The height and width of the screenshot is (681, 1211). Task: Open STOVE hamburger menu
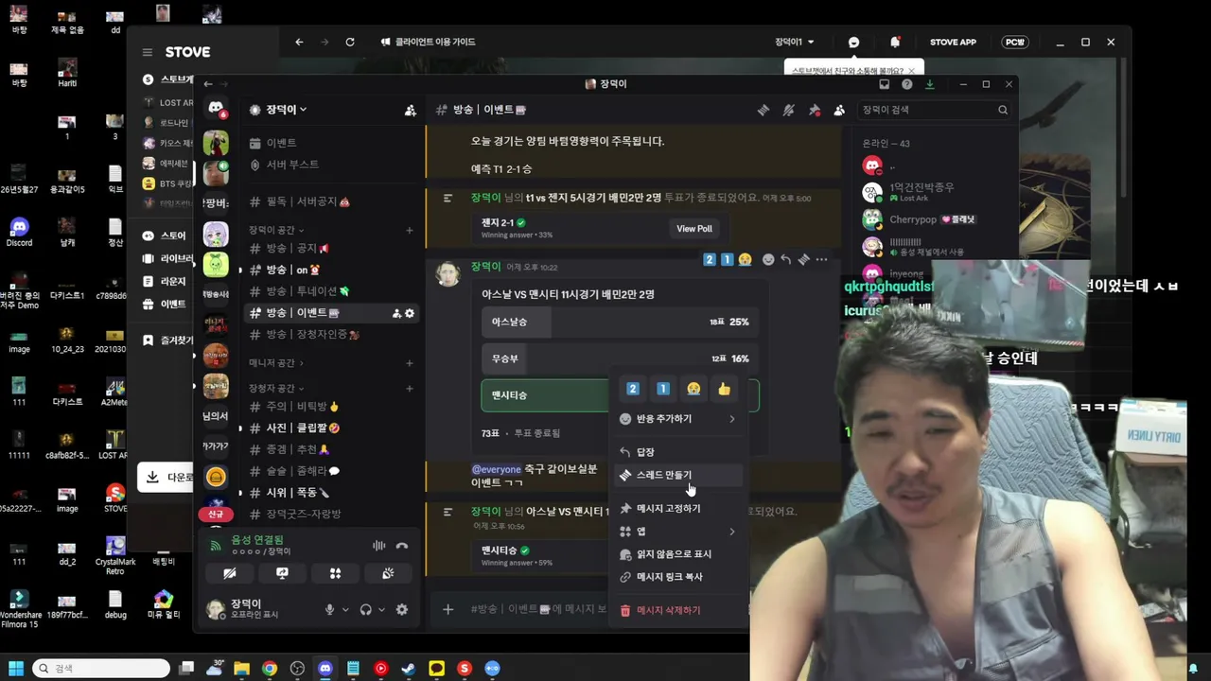click(x=148, y=52)
